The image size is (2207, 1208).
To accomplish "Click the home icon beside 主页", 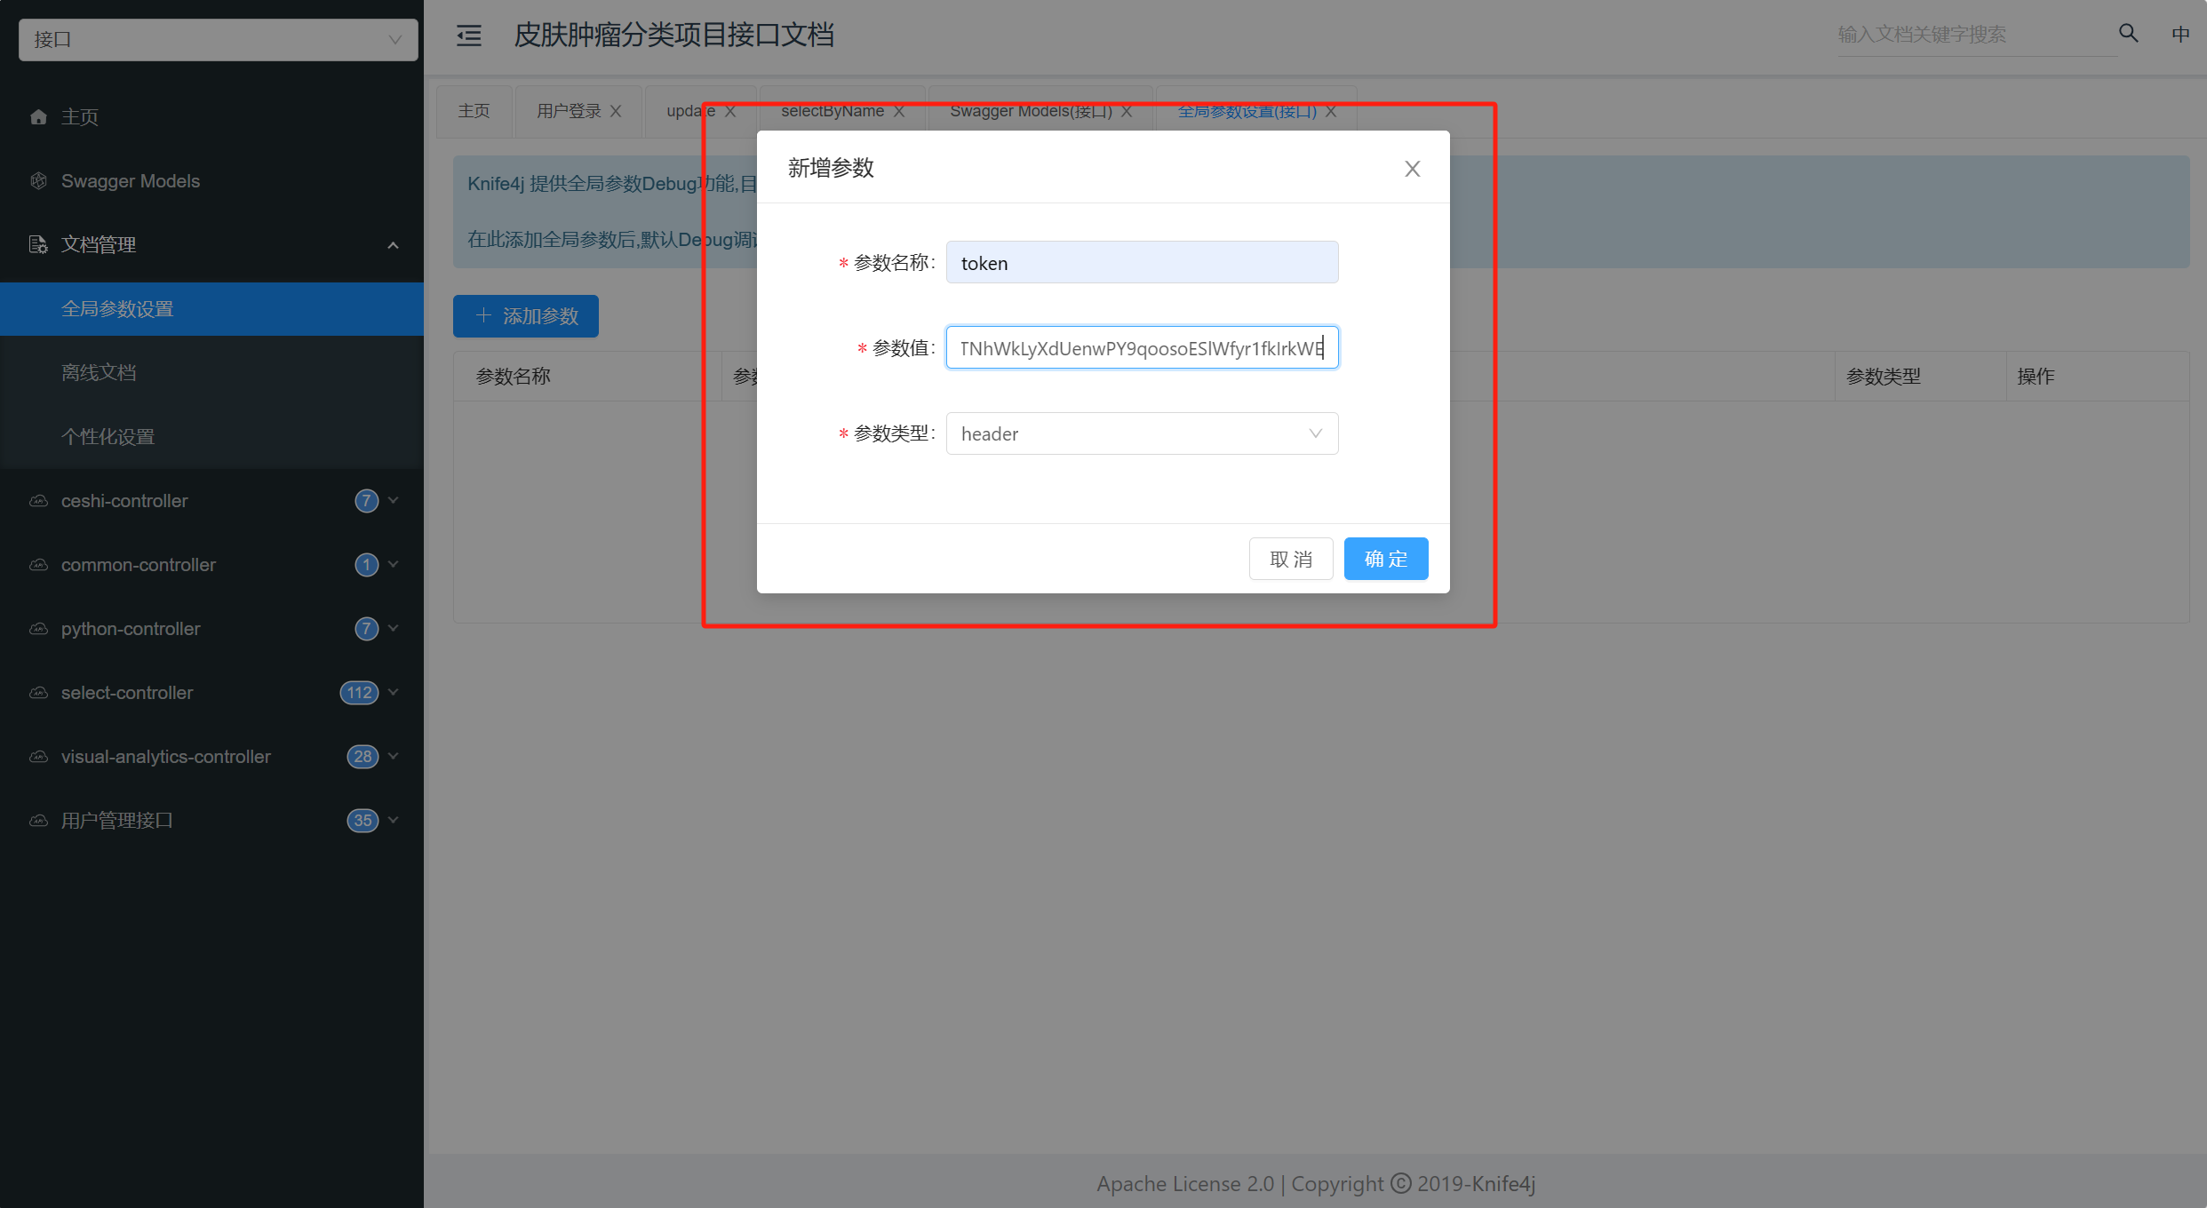I will pos(38,117).
